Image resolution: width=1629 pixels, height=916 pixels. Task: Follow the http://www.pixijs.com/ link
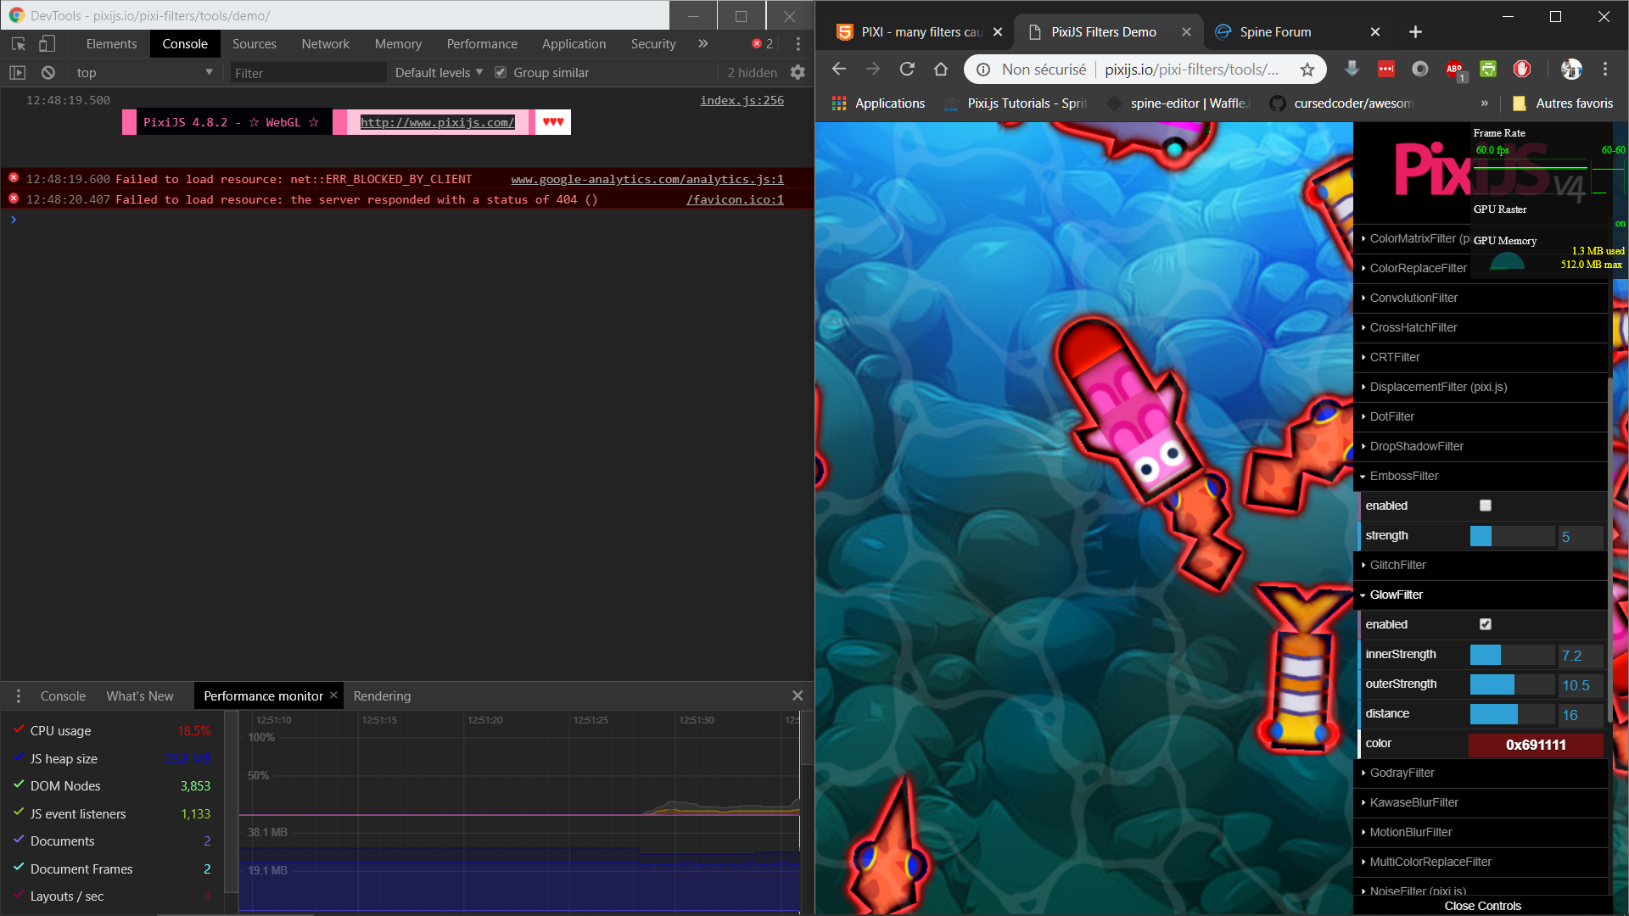[437, 122]
